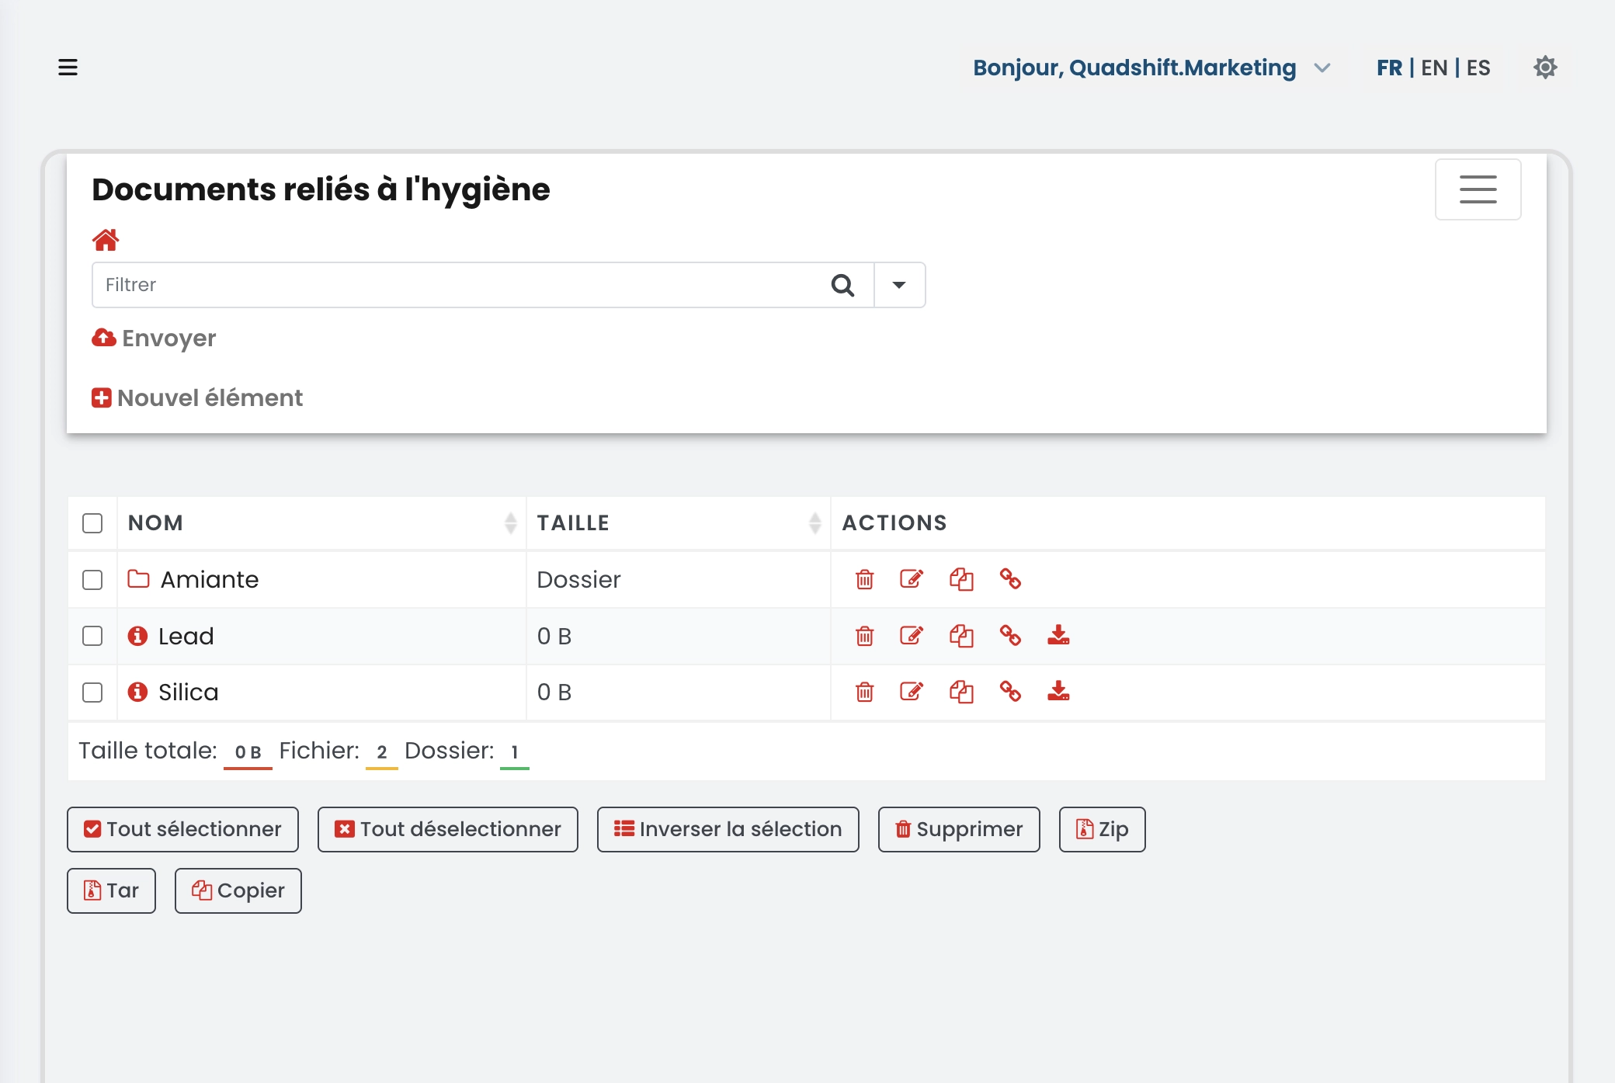Tick the checkbox for Amiante row
1615x1083 pixels.
92,580
